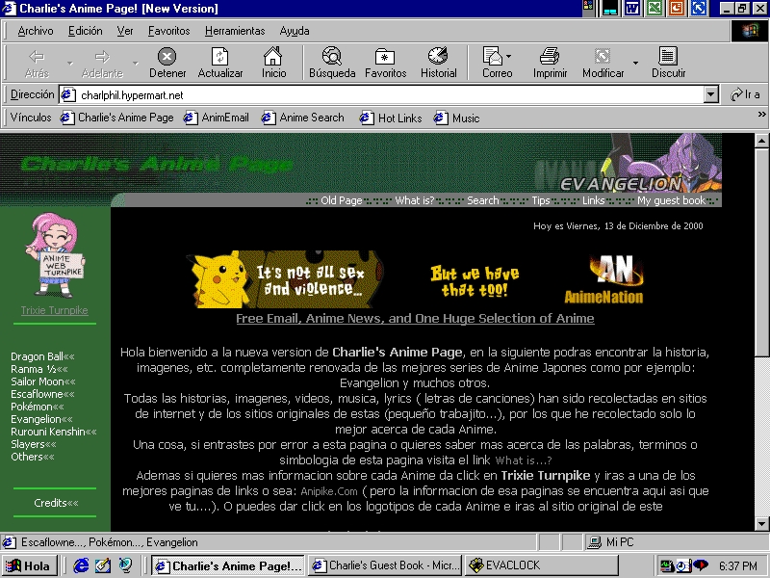Expand the Vínculos bar overflow chevron

761,118
